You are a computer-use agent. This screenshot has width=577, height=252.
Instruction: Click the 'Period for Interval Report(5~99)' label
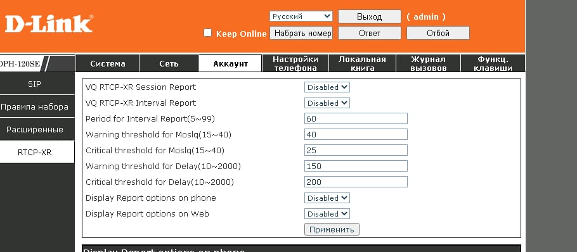[150, 118]
